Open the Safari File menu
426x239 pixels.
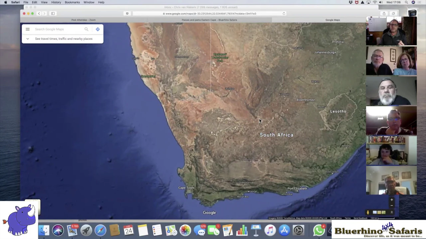pyautogui.click(x=26, y=2)
